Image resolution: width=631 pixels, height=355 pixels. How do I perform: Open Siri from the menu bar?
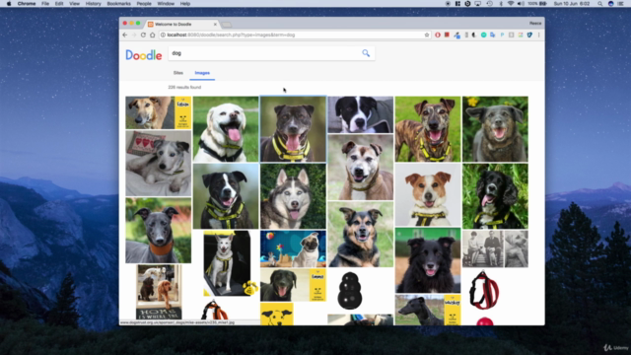coord(610,4)
